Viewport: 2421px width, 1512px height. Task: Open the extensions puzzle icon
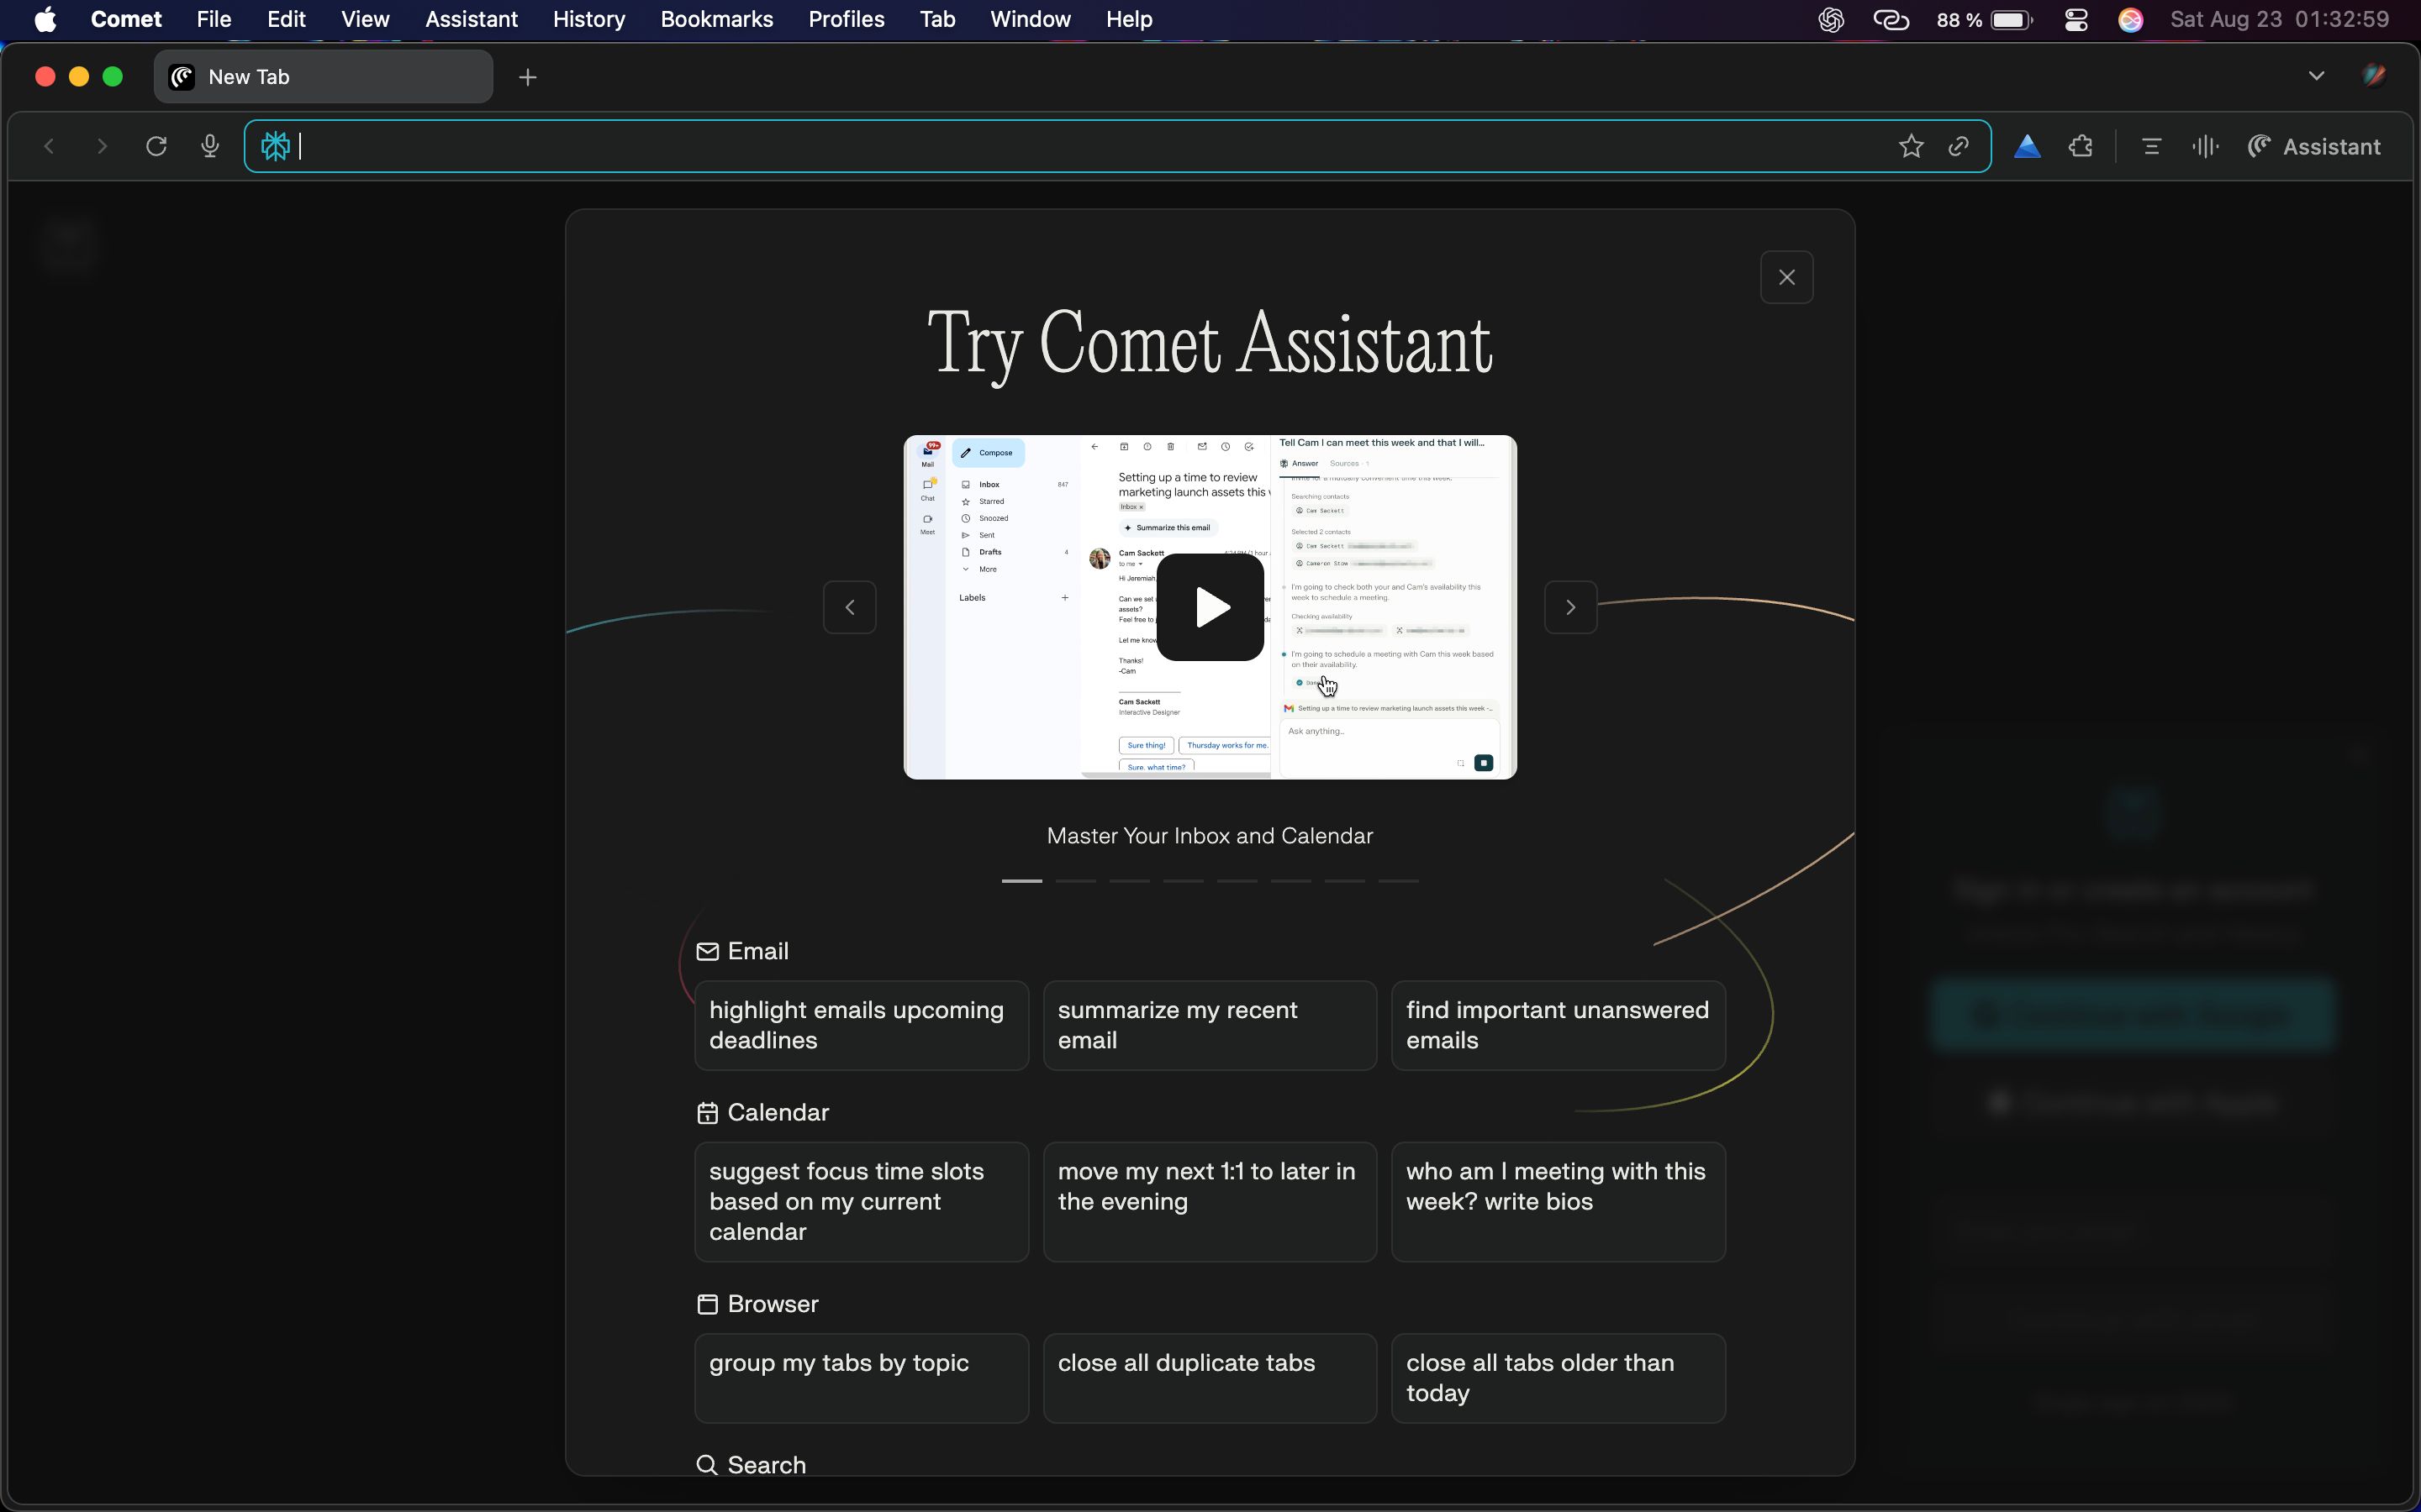coord(2081,146)
